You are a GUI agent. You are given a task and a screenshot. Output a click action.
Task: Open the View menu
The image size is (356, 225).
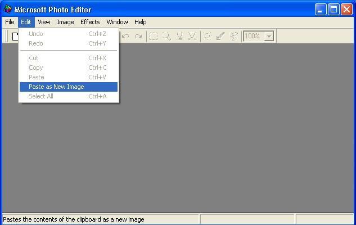44,22
